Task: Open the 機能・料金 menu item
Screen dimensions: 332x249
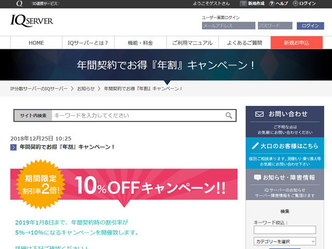Action: (140, 43)
